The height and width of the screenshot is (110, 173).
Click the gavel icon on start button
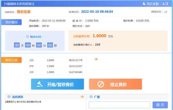(40, 84)
